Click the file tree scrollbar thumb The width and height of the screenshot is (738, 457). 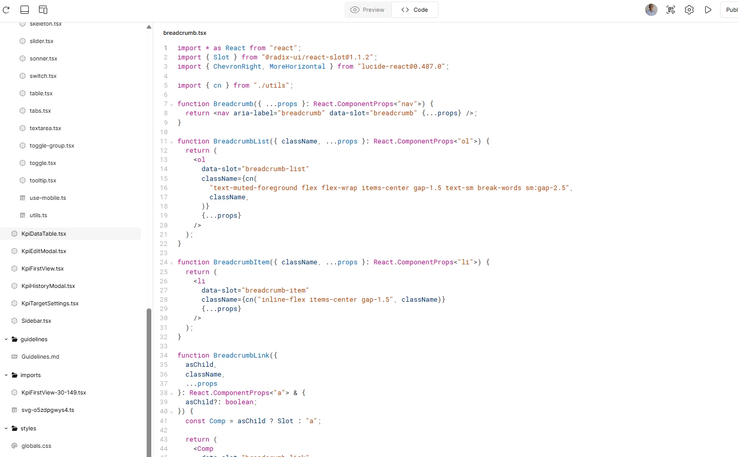click(149, 382)
